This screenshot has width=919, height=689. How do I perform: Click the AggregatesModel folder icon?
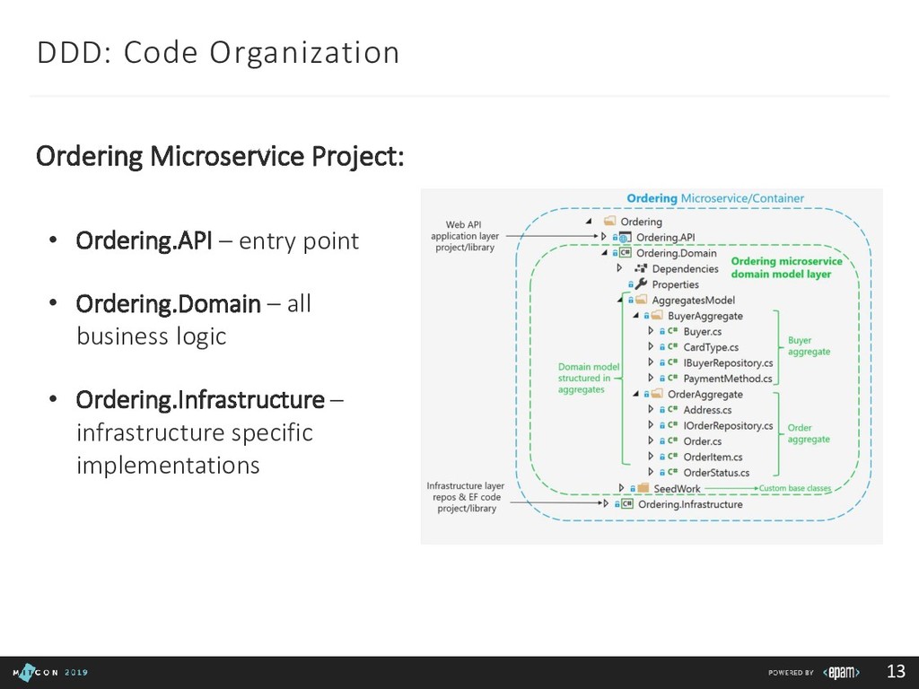(641, 300)
